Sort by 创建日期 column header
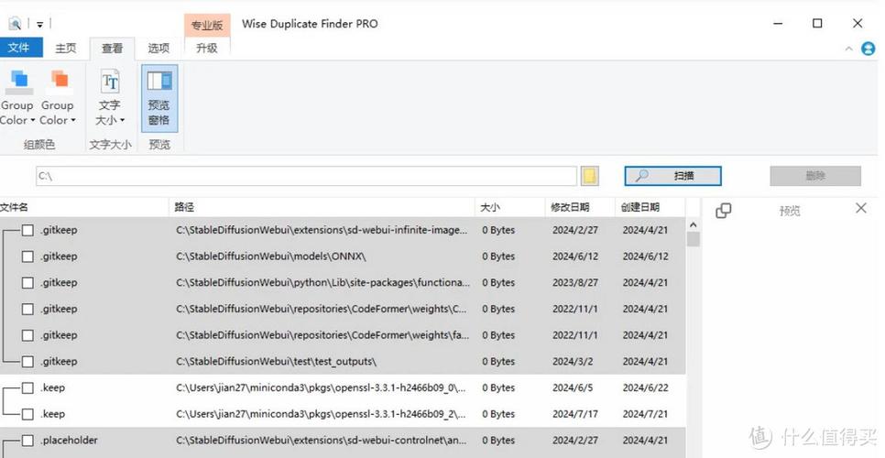The height and width of the screenshot is (458, 885). (650, 207)
